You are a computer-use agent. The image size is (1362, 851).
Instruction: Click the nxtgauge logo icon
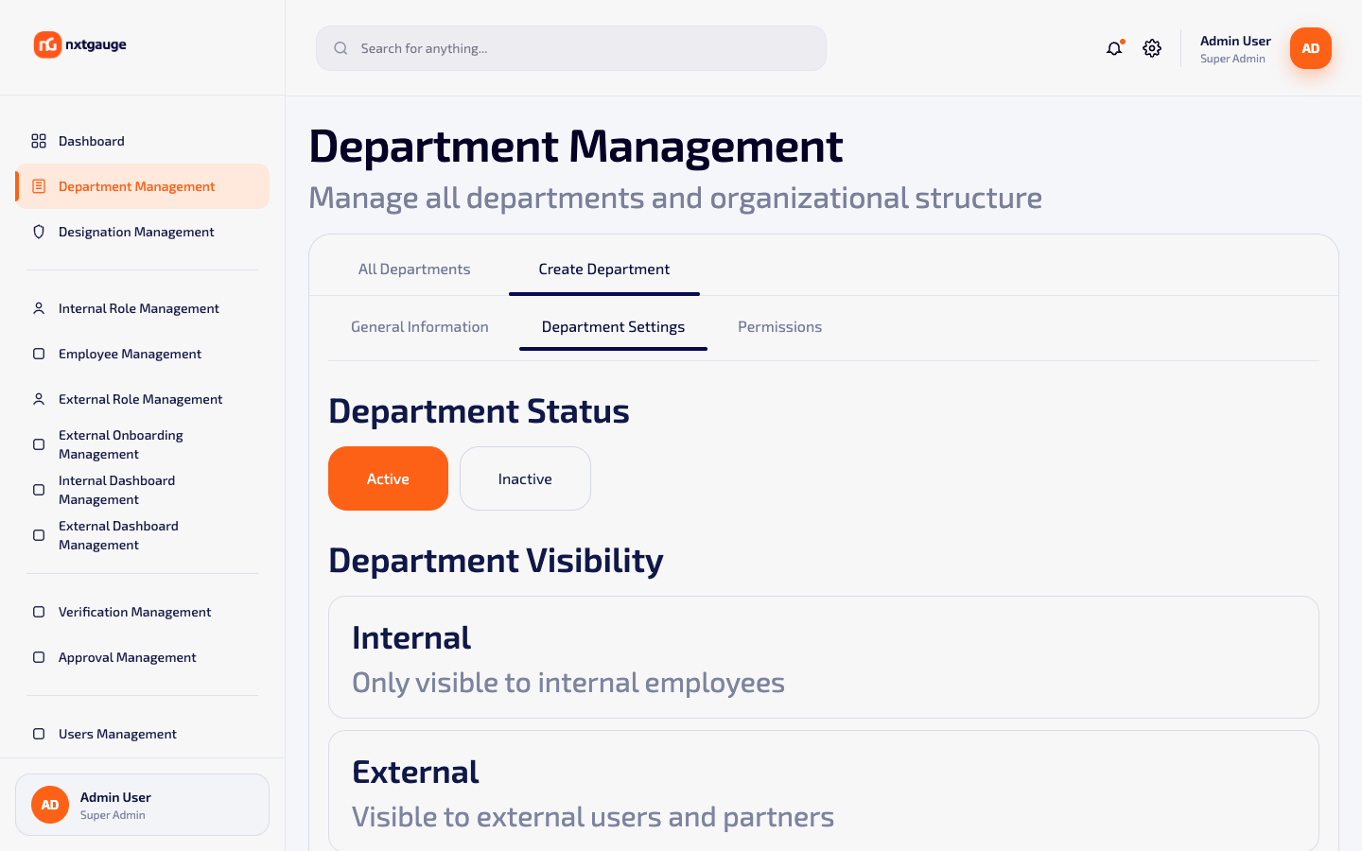[47, 44]
